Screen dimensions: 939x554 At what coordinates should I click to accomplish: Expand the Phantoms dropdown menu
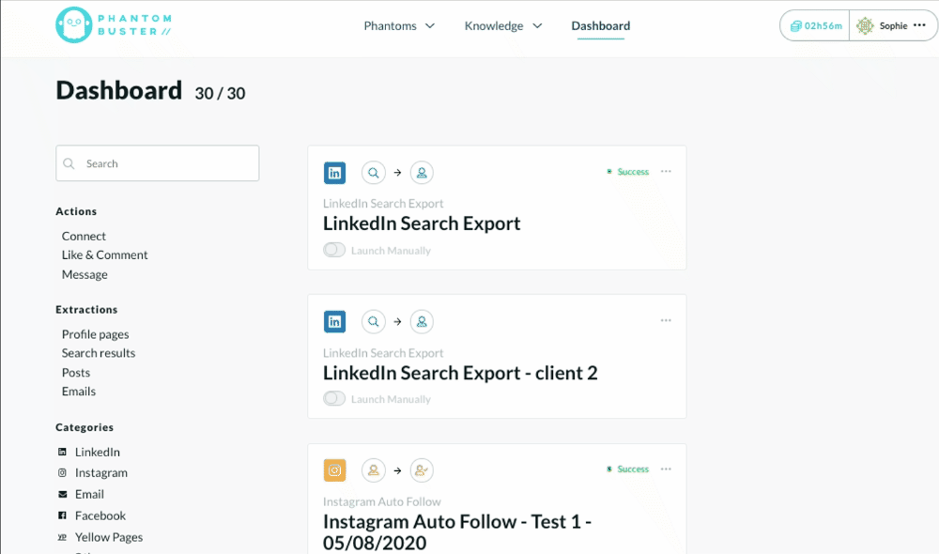pos(399,25)
